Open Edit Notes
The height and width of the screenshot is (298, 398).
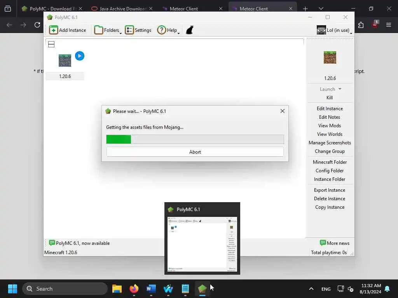(330, 117)
